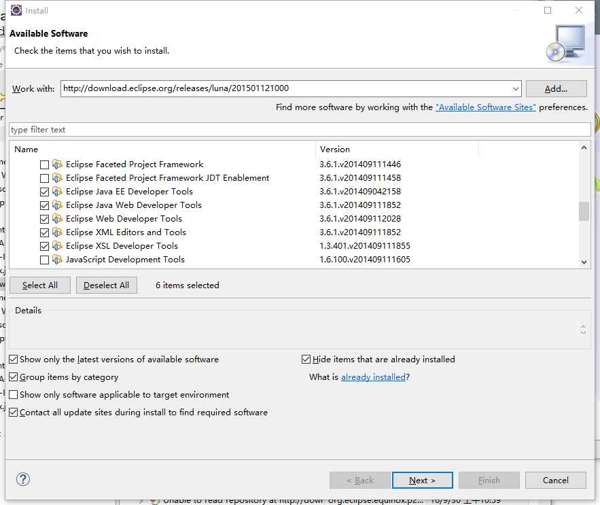Image resolution: width=600 pixels, height=505 pixels.
Task: Check Eclipse Faceted Project Framework JDT Enablement
Action: pos(44,178)
